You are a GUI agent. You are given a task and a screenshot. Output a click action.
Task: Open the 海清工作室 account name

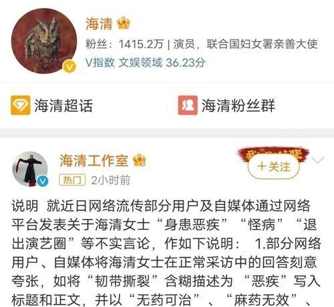[94, 161]
